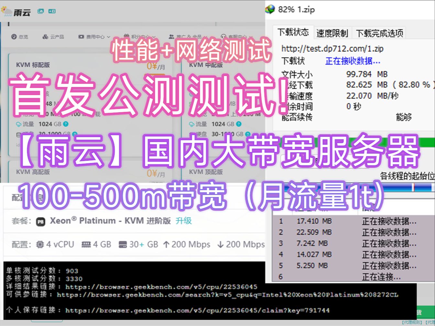This screenshot has height=326, width=435.
Task: Click the 积分中心 gift icon
Action: click(x=127, y=37)
